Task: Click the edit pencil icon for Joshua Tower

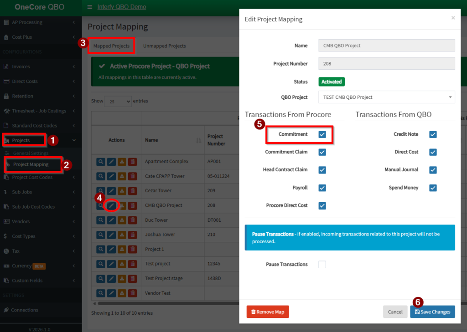Action: [x=112, y=235]
